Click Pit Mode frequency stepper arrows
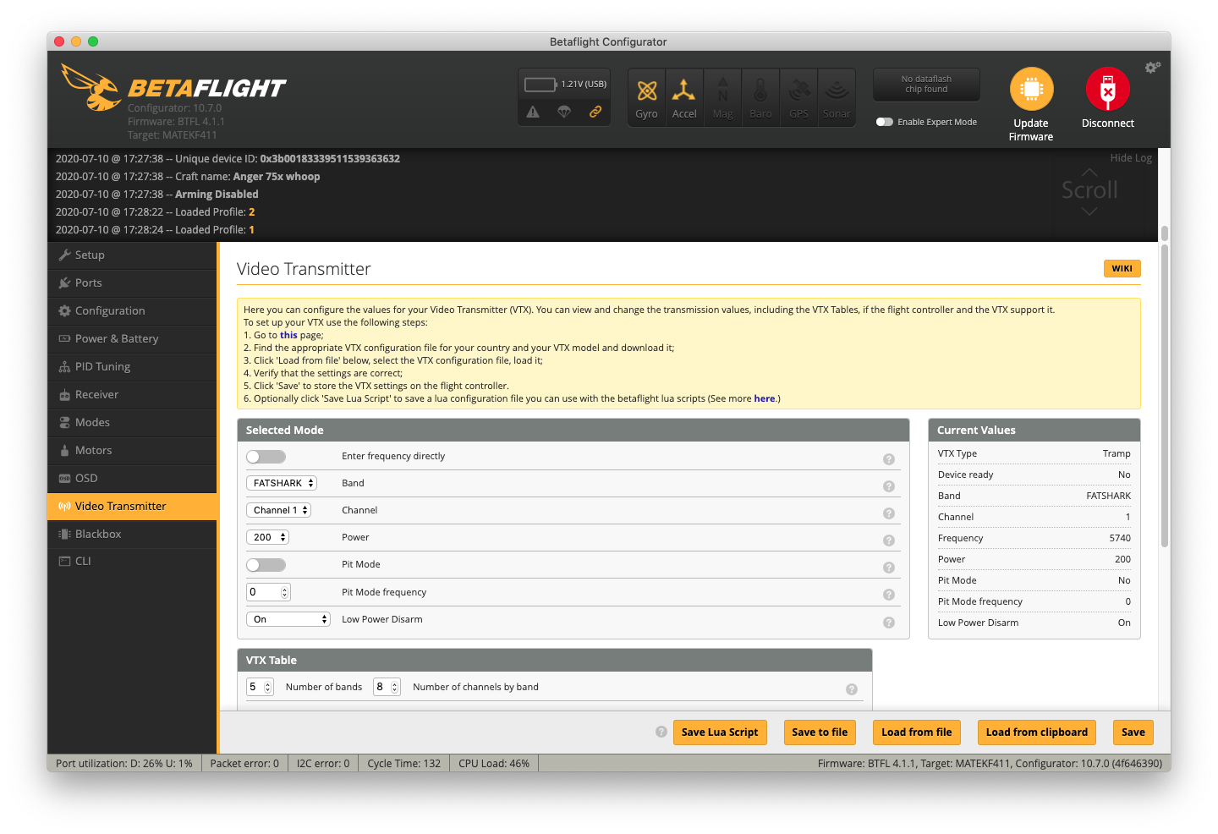 (x=285, y=592)
